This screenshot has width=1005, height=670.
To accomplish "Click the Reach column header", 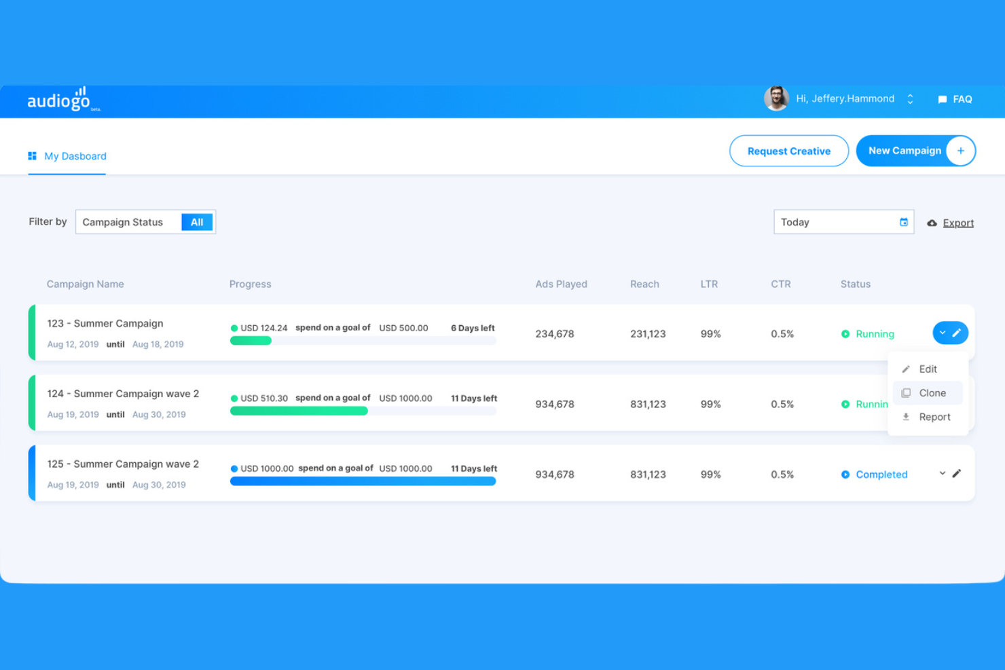I will tap(644, 284).
